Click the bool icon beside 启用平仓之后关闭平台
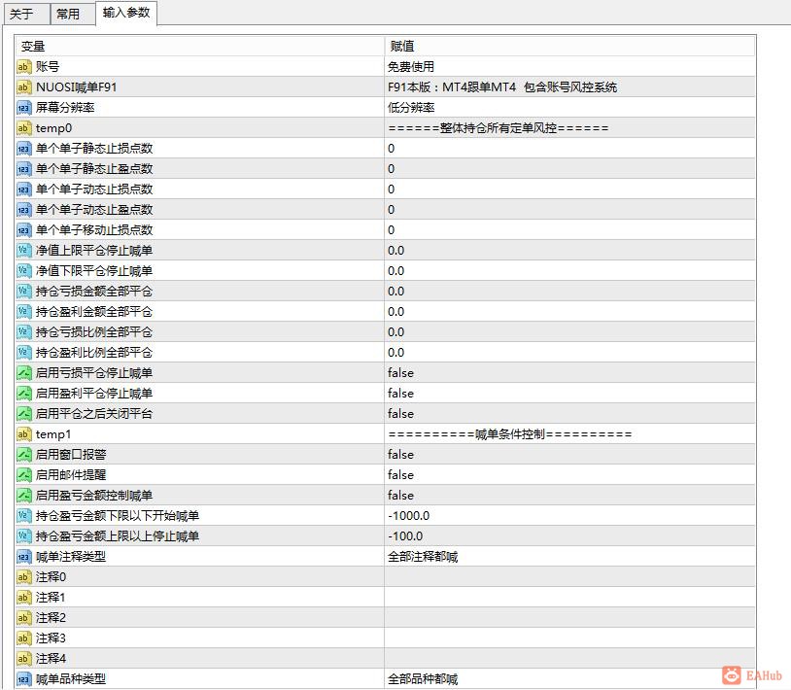791x690 pixels. pos(23,414)
